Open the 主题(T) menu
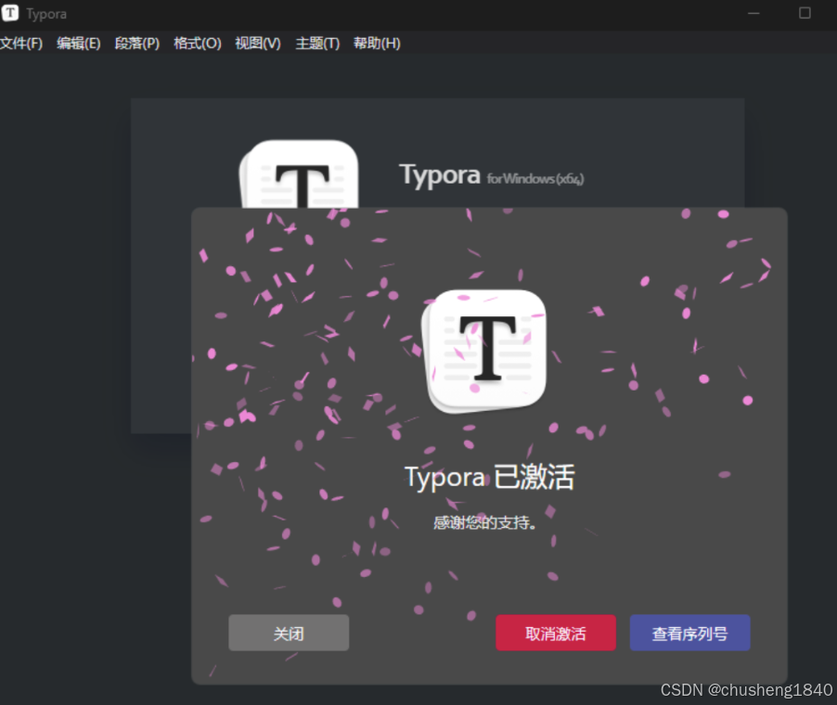The width and height of the screenshot is (837, 705). point(317,44)
